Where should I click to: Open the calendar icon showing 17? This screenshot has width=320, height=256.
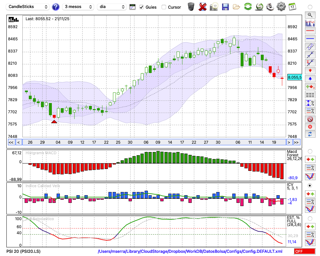292,7
